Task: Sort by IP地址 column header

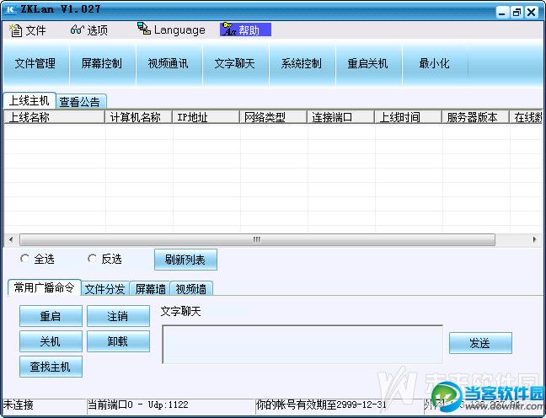Action: click(x=206, y=117)
